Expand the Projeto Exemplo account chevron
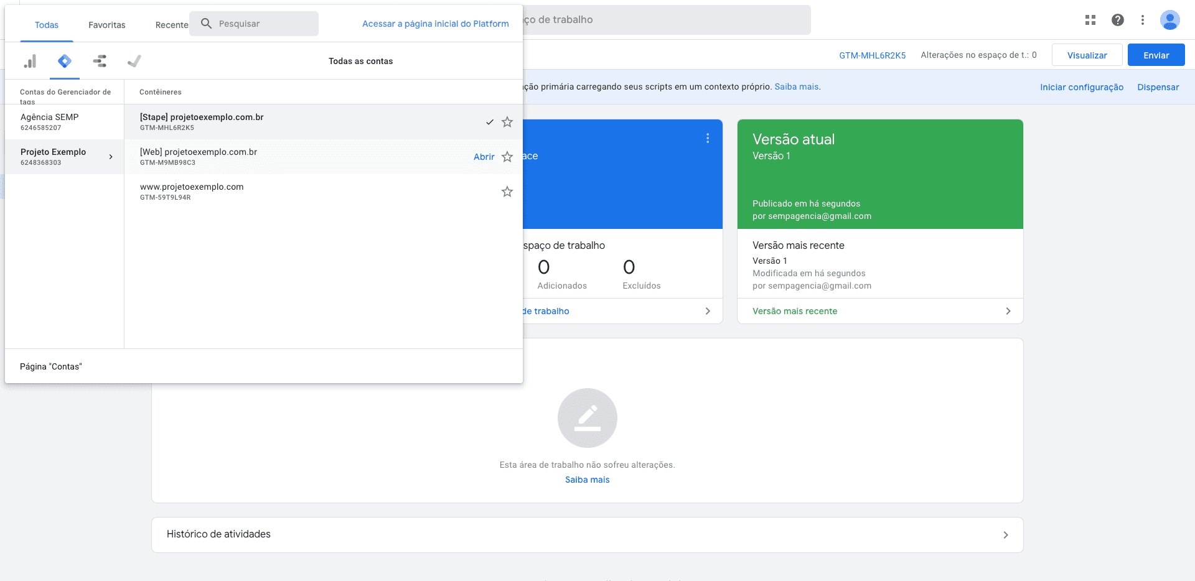The width and height of the screenshot is (1195, 581). tap(111, 157)
